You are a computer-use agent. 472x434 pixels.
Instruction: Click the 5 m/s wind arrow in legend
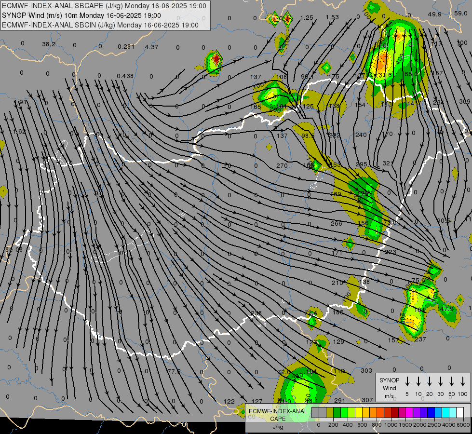click(407, 381)
